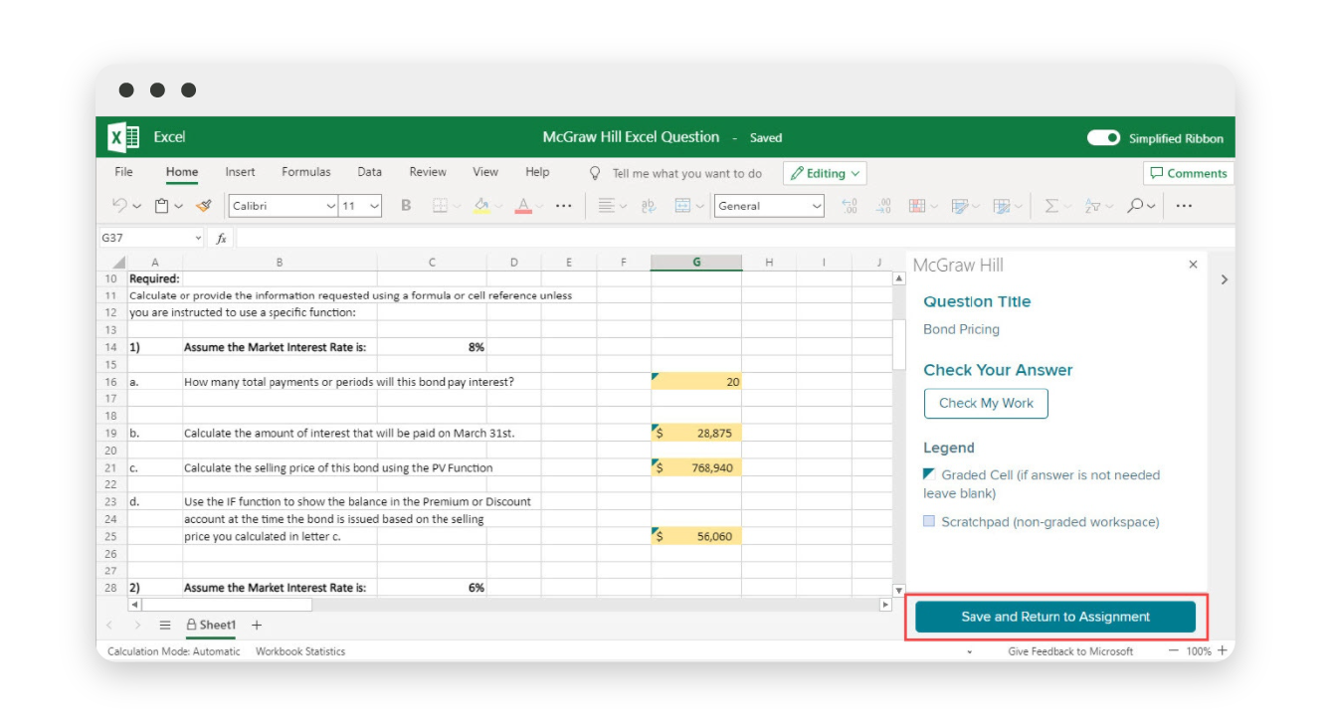Click the Check My Work button
Image resolution: width=1331 pixels, height=726 pixels.
(986, 403)
